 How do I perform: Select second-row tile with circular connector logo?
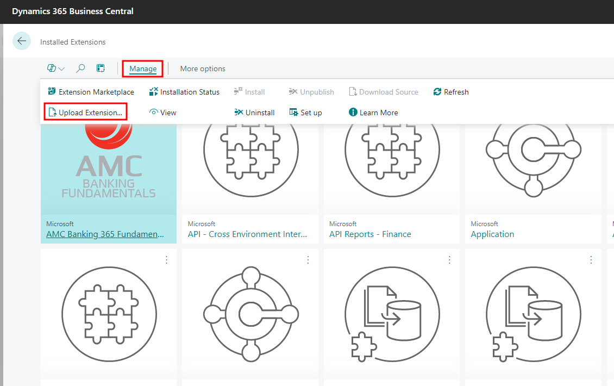click(x=250, y=314)
